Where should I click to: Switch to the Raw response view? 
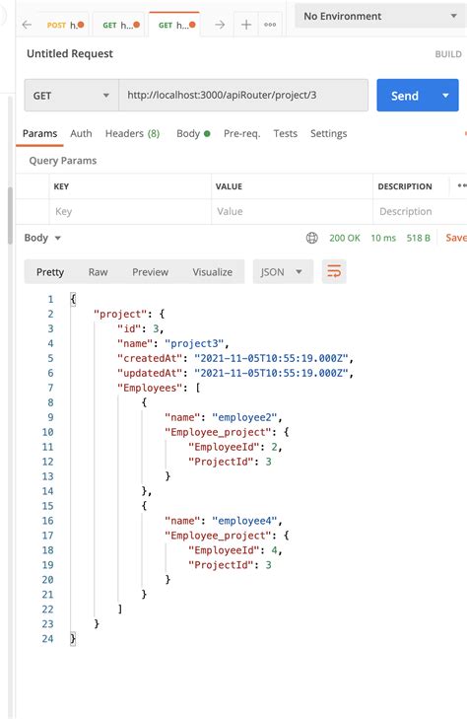98,272
